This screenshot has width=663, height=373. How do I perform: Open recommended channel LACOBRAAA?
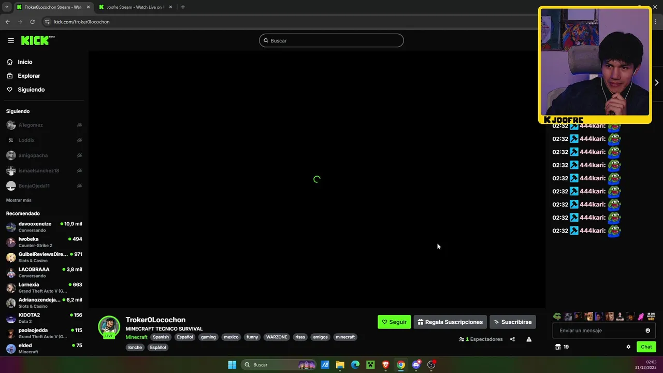pyautogui.click(x=44, y=272)
